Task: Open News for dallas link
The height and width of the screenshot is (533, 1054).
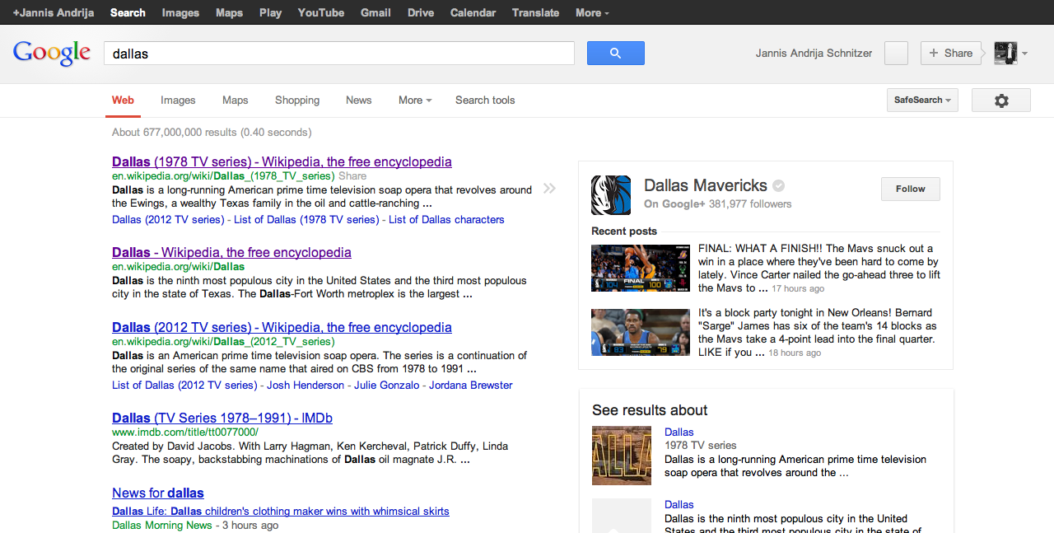Action: [x=158, y=493]
